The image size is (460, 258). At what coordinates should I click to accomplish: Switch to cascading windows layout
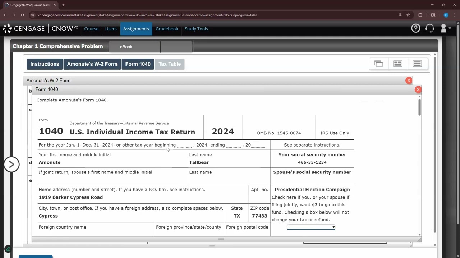(x=378, y=63)
